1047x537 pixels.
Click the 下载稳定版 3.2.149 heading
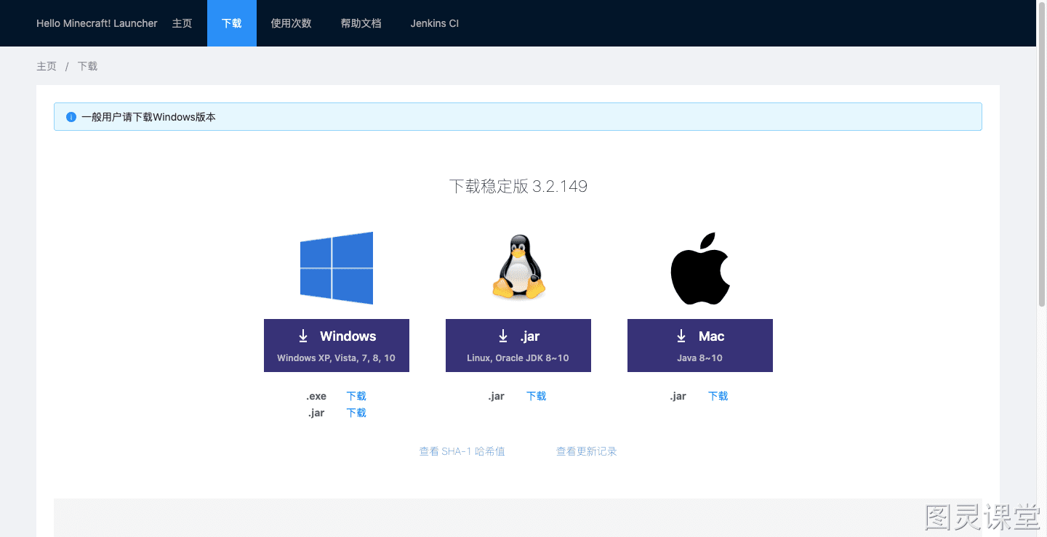click(x=518, y=186)
